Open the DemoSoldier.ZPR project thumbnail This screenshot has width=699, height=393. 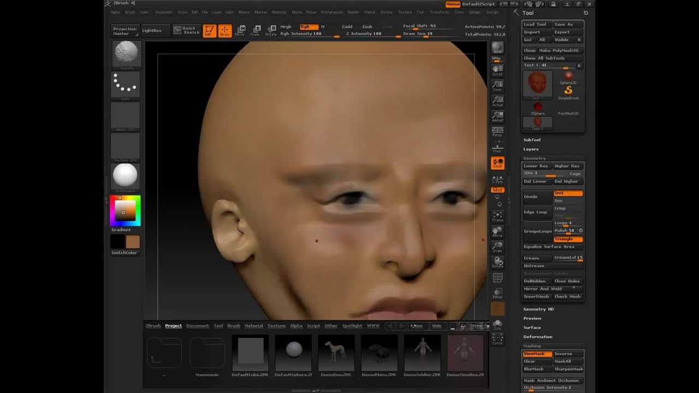coord(422,357)
